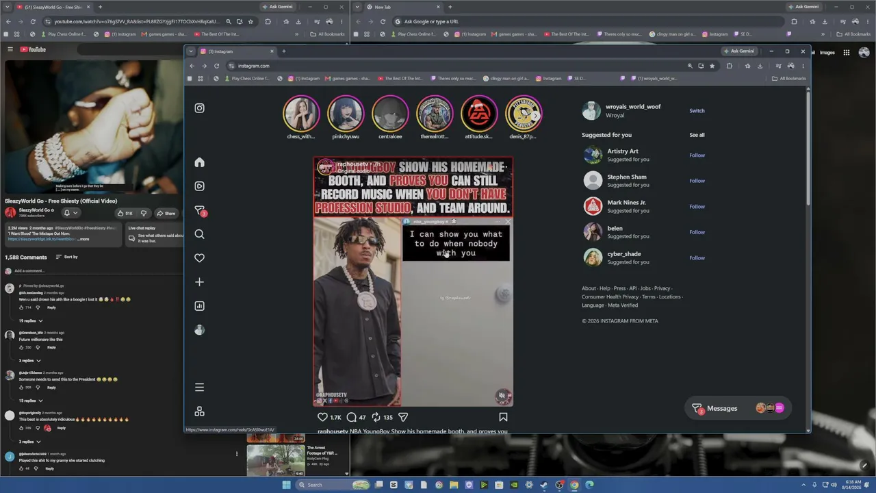This screenshot has height=493, width=876.
Task: Open Windows taskbar Search box
Action: (x=333, y=485)
